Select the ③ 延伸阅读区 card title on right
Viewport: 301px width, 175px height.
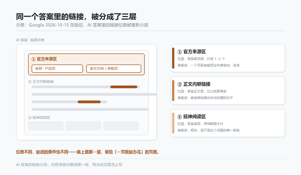pyautogui.click(x=192, y=117)
